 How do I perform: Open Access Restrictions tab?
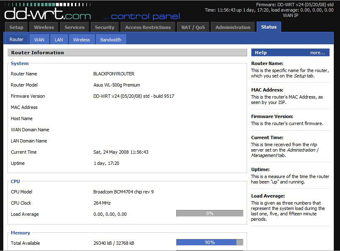coord(148,27)
